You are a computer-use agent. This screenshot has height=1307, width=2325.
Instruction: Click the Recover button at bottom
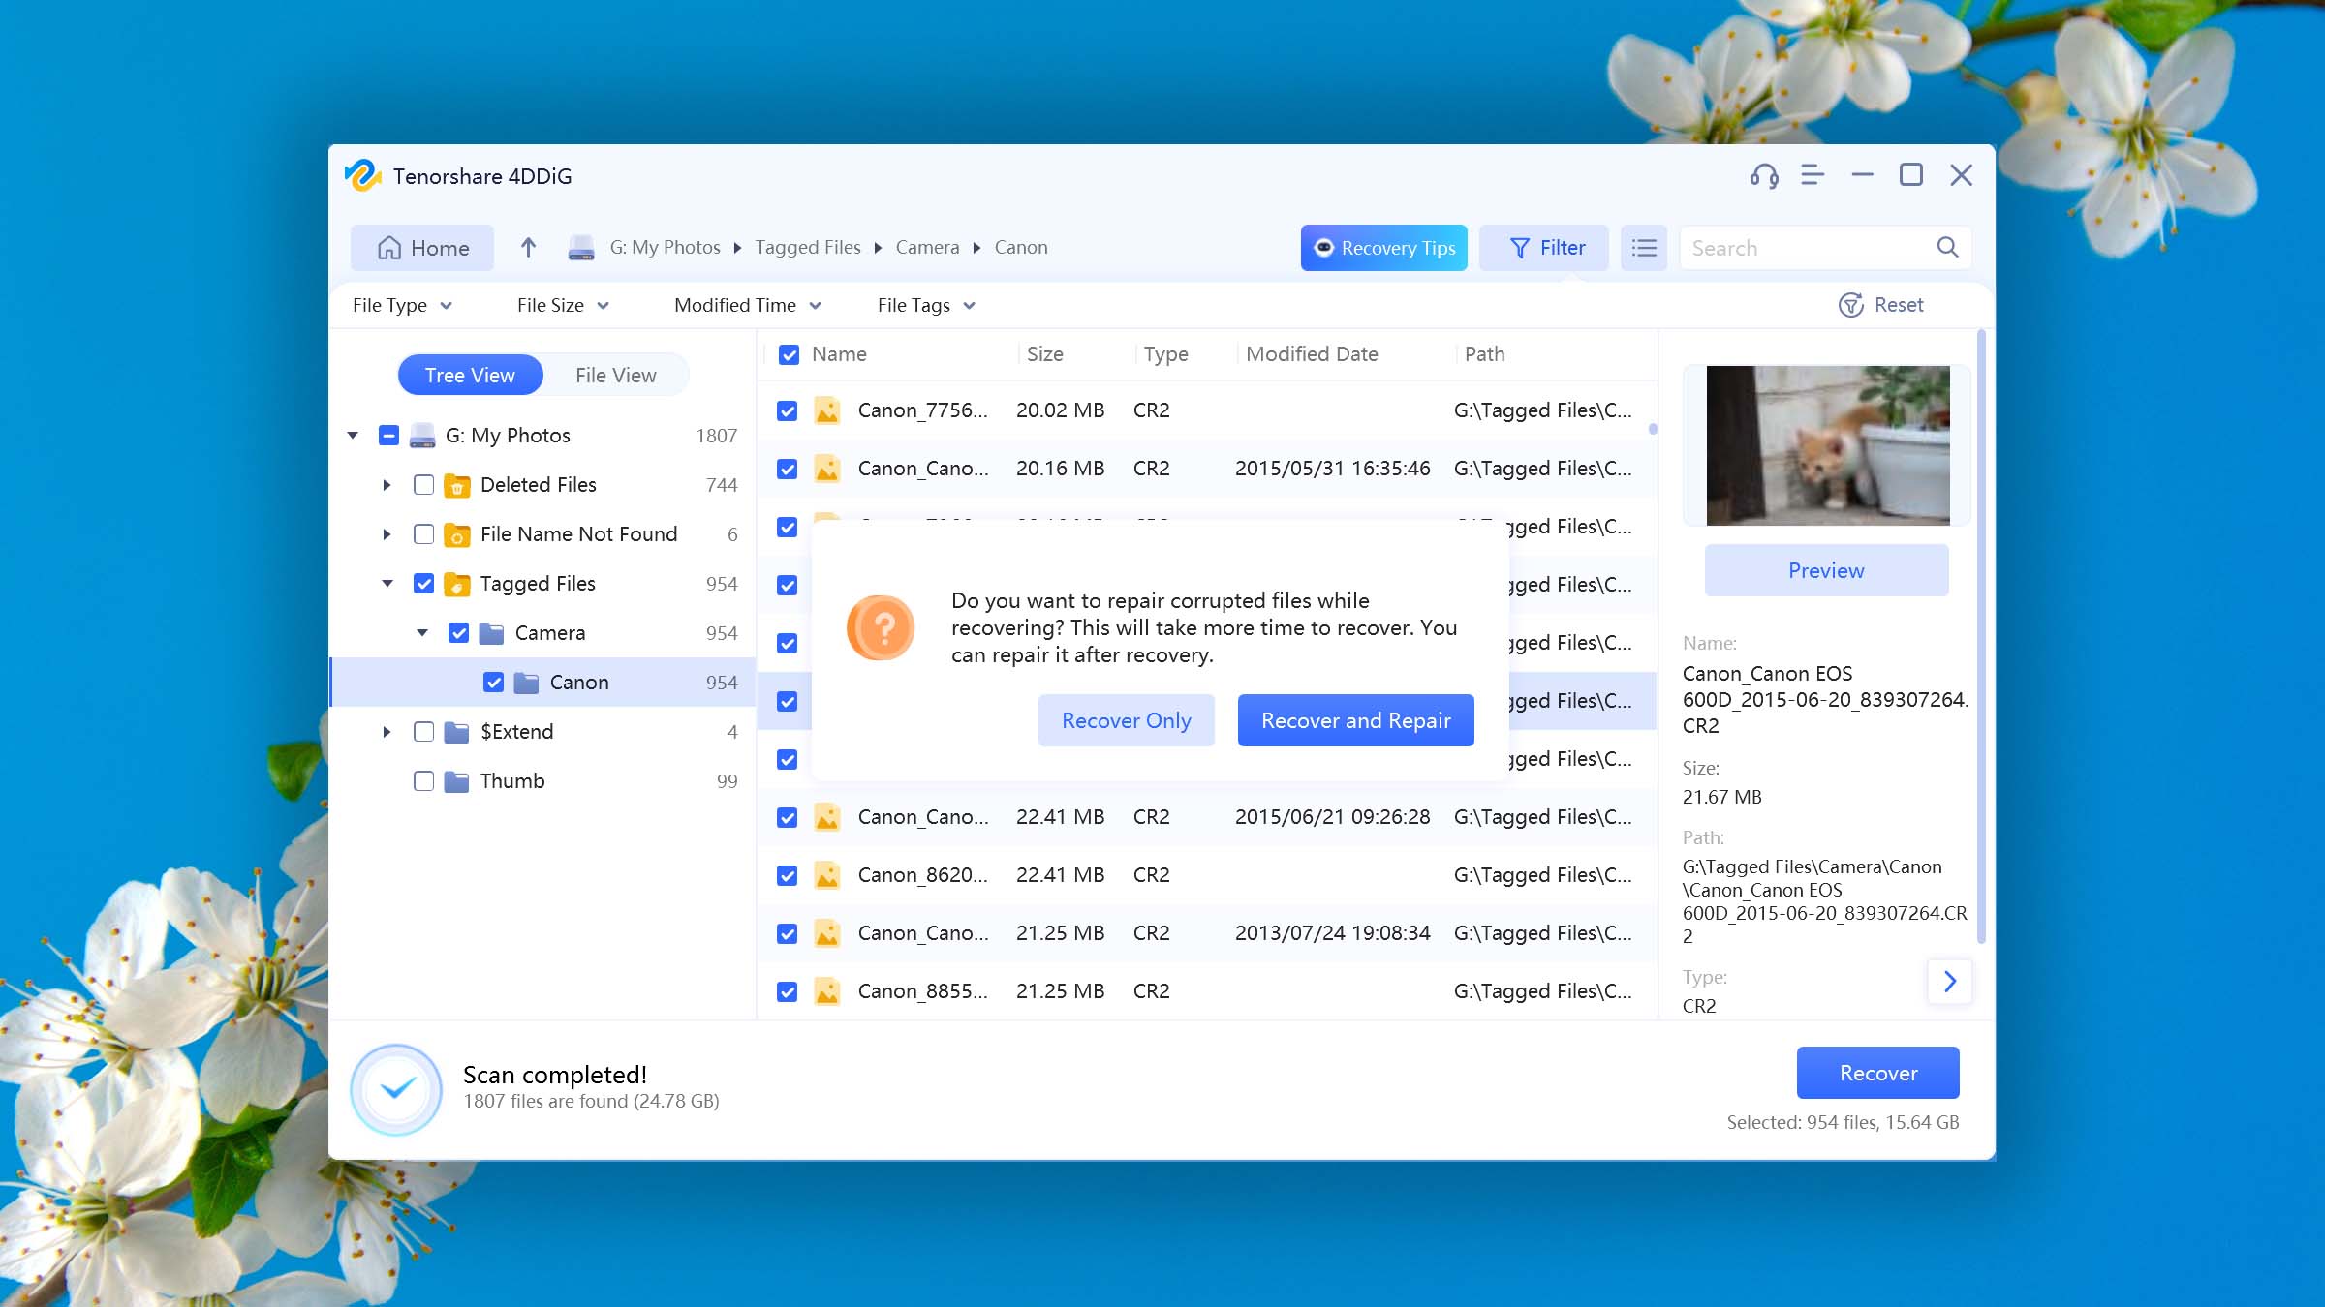pos(1877,1073)
